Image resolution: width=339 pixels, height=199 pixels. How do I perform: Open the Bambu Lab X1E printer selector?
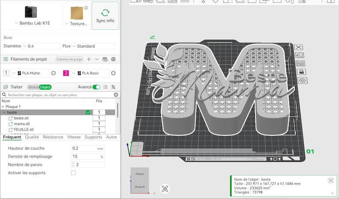coord(32,15)
